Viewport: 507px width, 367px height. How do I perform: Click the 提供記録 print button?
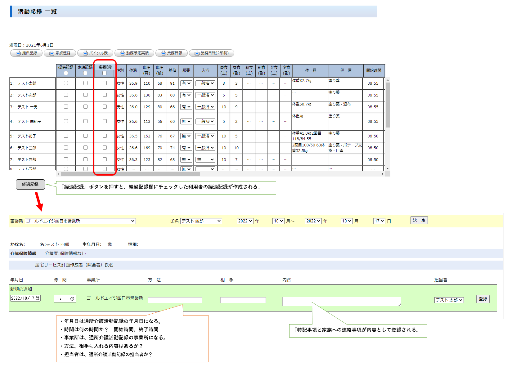(x=26, y=53)
